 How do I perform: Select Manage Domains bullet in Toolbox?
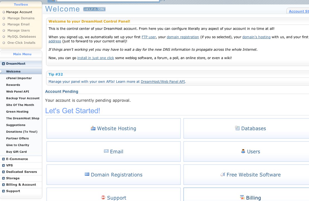coord(4,18)
